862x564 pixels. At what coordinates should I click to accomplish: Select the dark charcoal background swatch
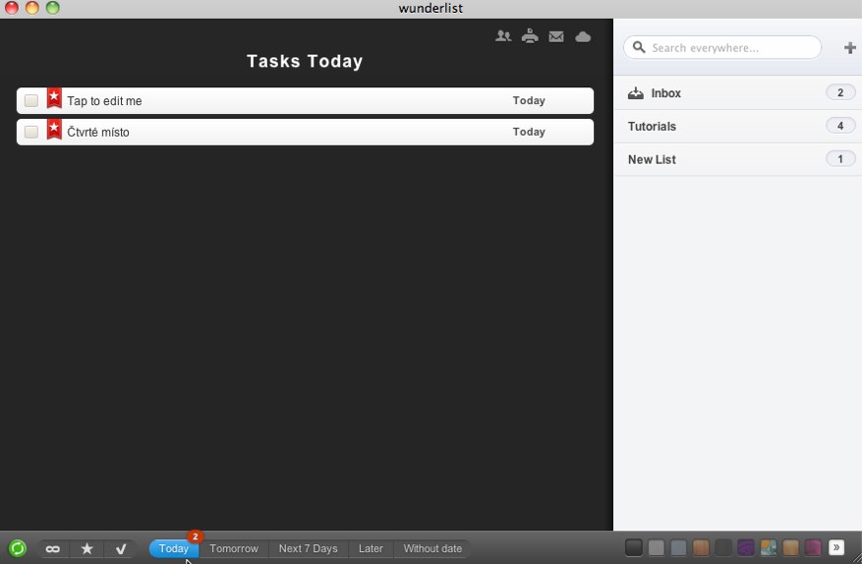(x=723, y=547)
